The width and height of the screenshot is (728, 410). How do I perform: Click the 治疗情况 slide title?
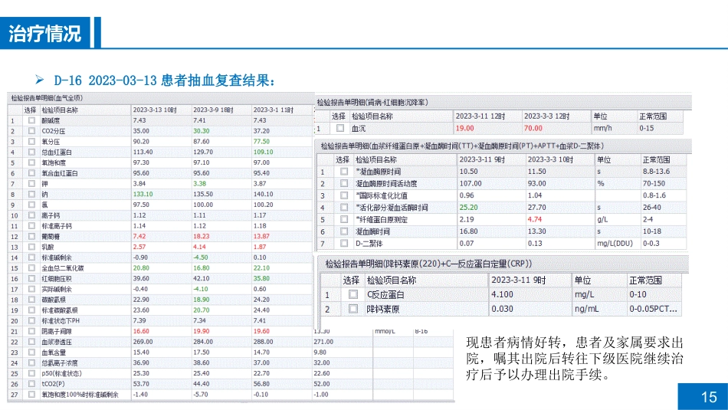(x=45, y=34)
